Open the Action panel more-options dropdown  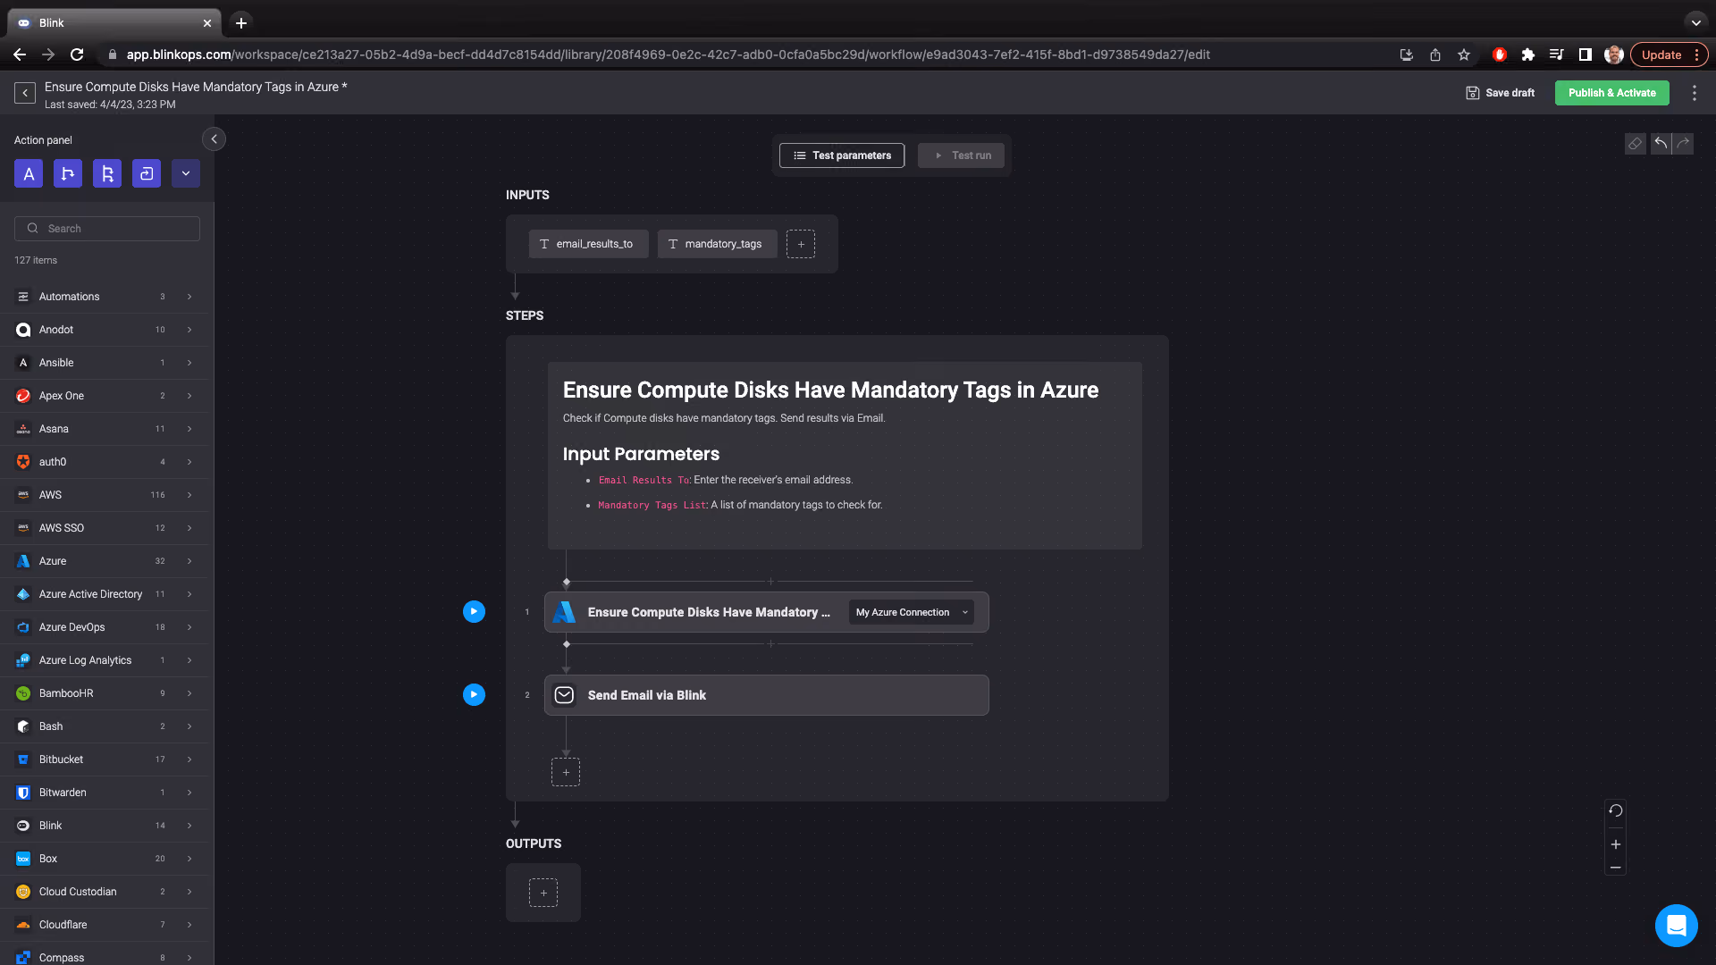186,173
